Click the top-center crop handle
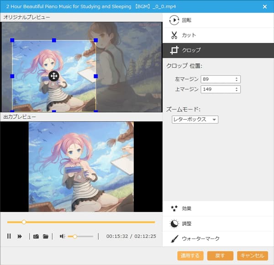The height and width of the screenshot is (265, 274). tap(54, 40)
